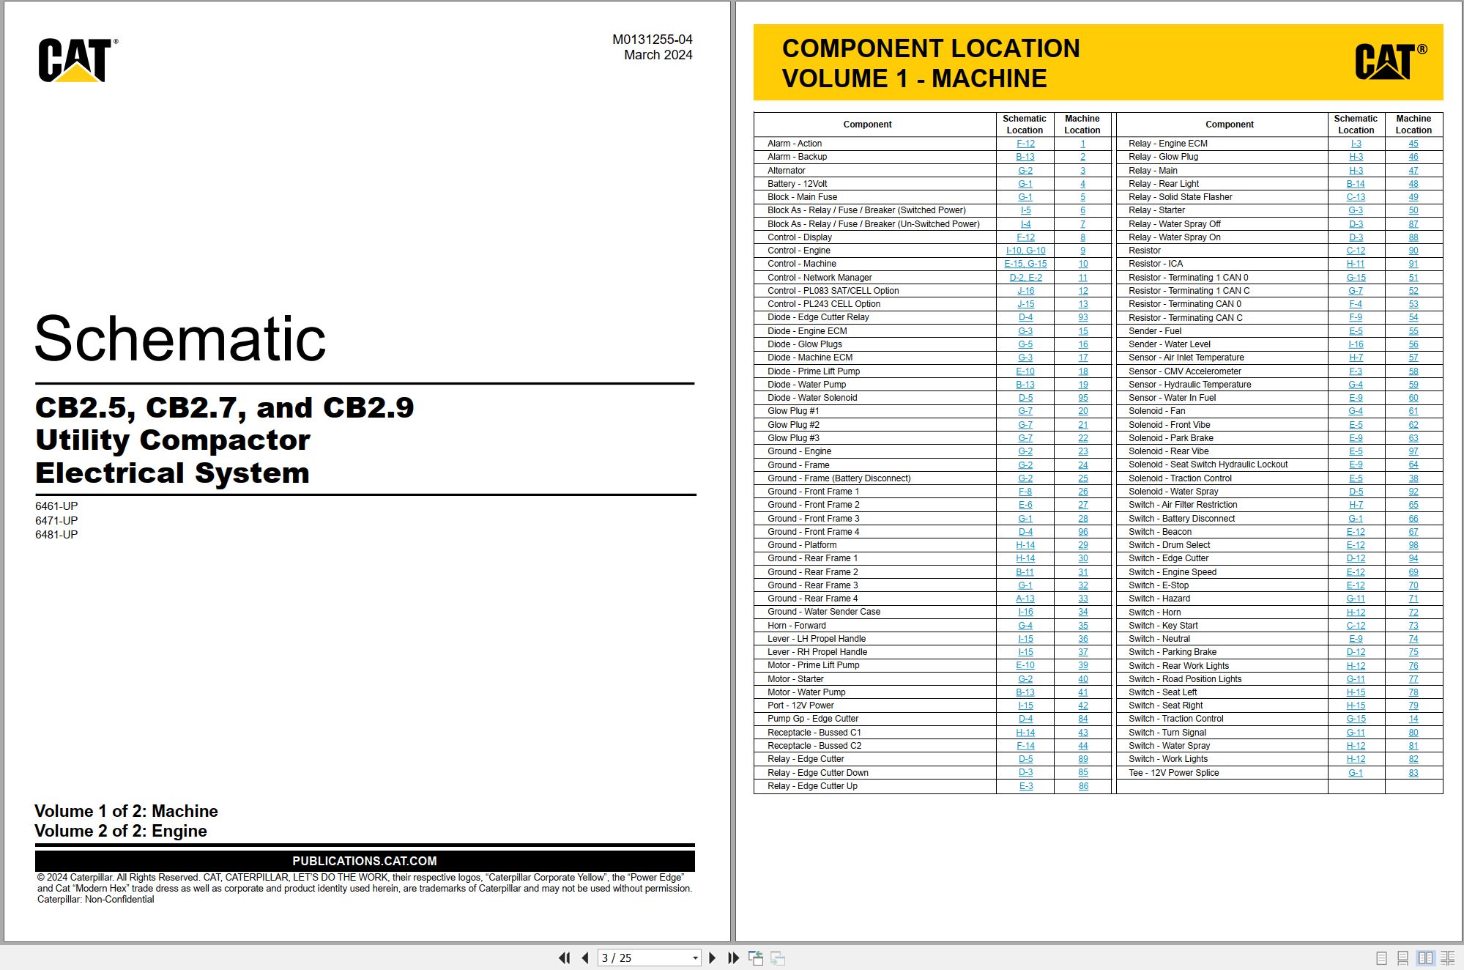Open machine location 93 for Diode - Edge Cutter Relay
1464x970 pixels.
point(1082,317)
